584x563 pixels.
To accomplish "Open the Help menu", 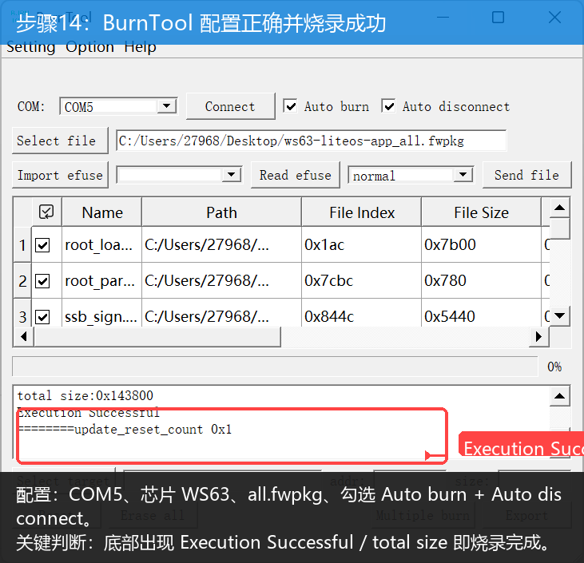I will click(140, 47).
